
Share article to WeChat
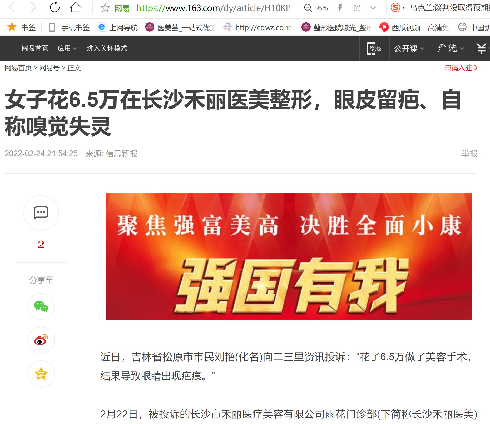click(x=41, y=306)
